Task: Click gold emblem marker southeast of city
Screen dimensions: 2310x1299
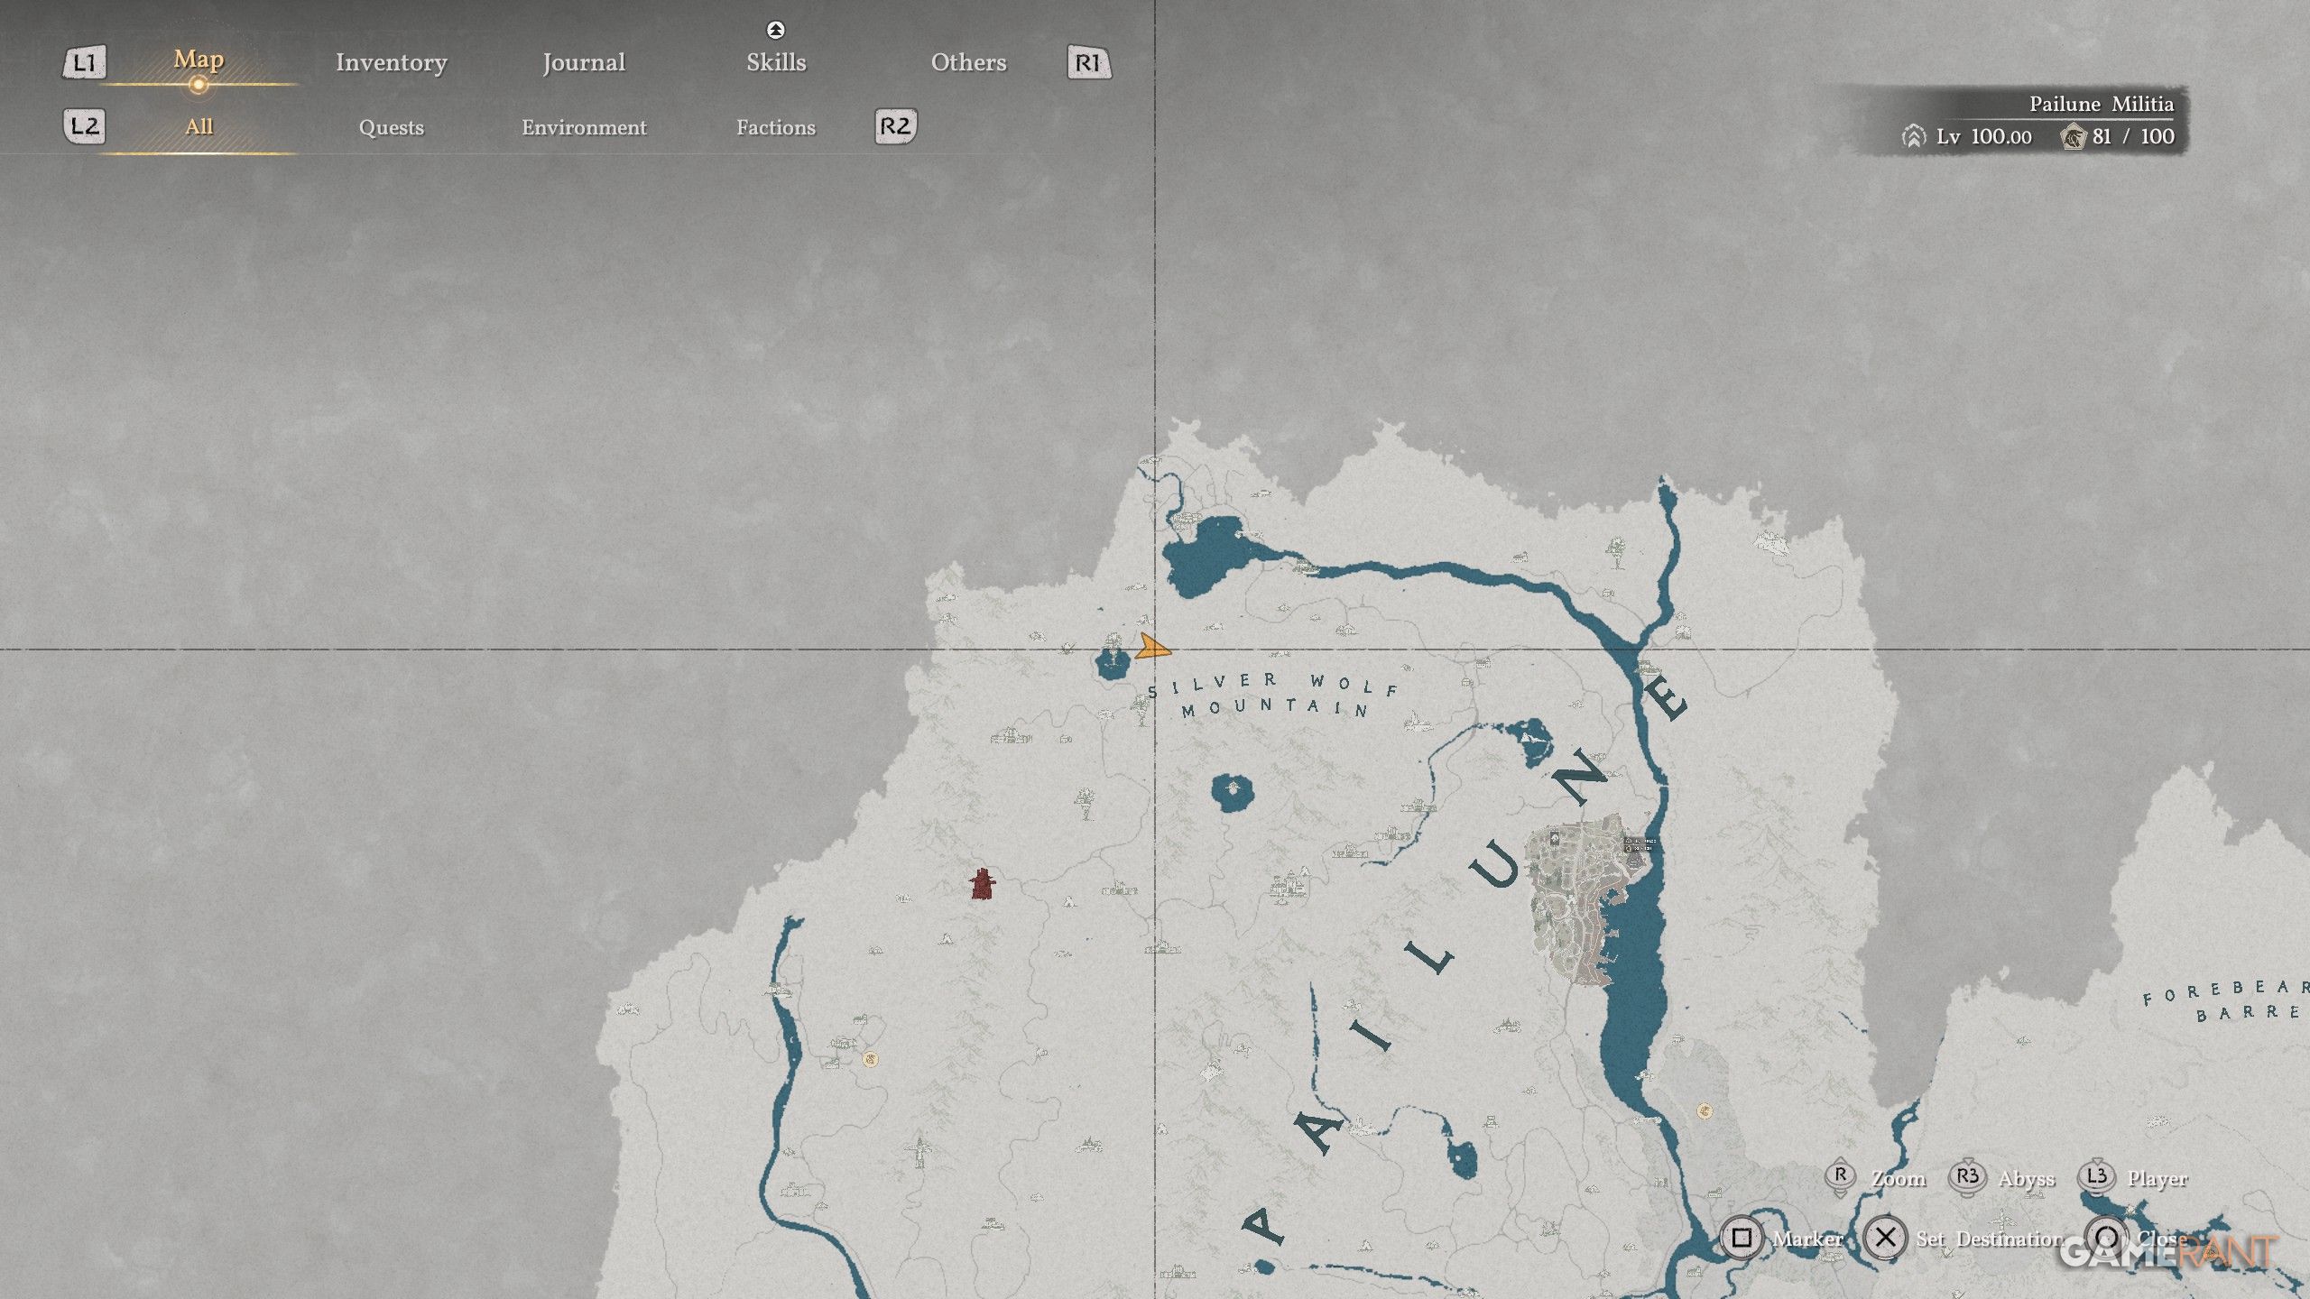Action: click(1704, 1110)
